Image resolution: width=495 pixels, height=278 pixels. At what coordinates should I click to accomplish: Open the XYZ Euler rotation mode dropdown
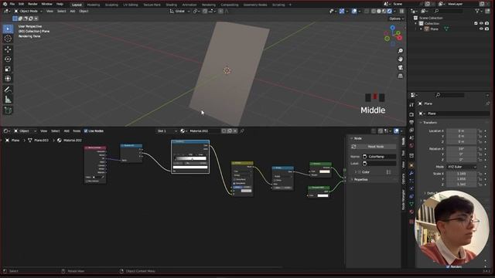[461, 167]
